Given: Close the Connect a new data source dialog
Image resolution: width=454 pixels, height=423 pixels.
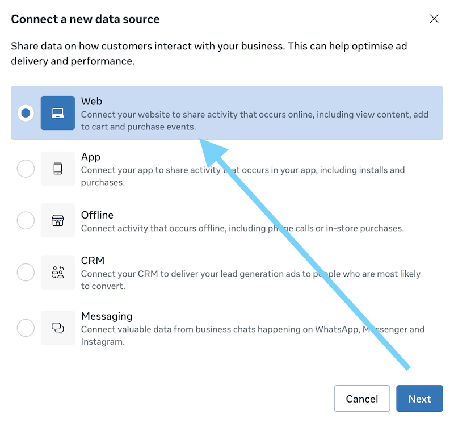Looking at the screenshot, I should 434,19.
